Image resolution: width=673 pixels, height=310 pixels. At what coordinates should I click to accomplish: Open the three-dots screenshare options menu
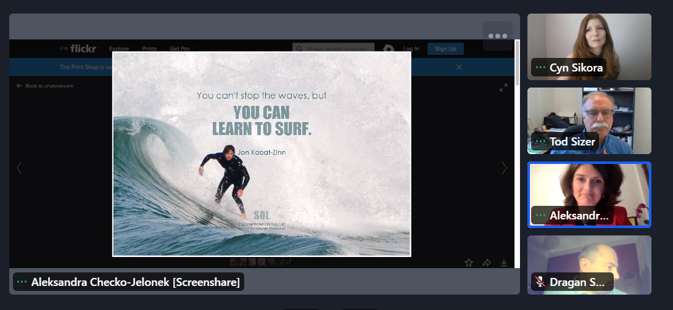[497, 36]
